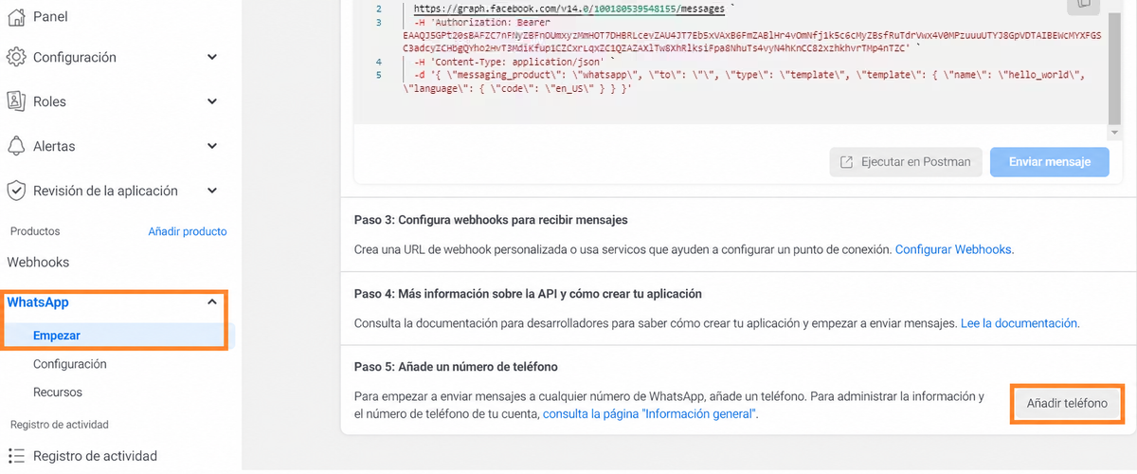This screenshot has width=1137, height=474.
Task: Open Configuración under WhatsApp
Action: coord(70,364)
